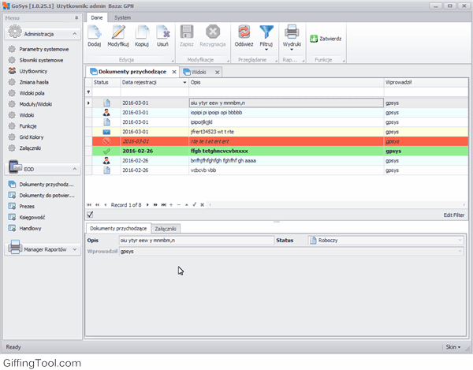
Task: Click the Opis text input field
Action: coord(195,240)
